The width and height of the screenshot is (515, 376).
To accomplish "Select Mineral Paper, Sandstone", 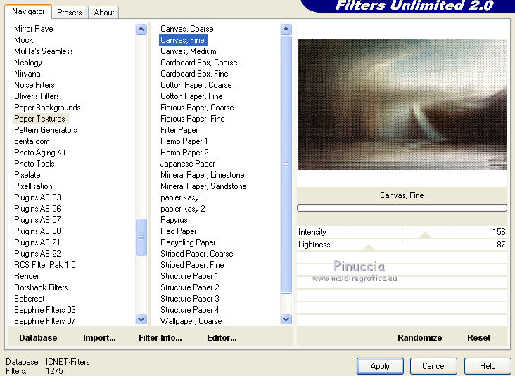I will pos(203,186).
